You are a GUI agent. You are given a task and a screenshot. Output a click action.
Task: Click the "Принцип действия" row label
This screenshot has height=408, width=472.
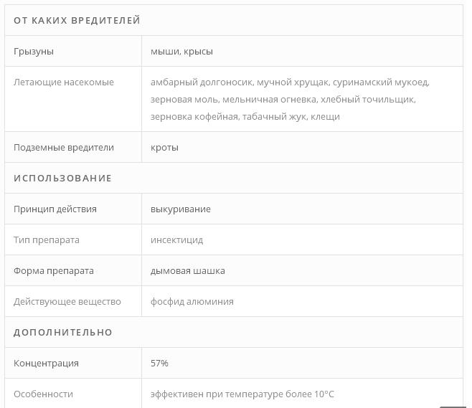[x=55, y=209]
